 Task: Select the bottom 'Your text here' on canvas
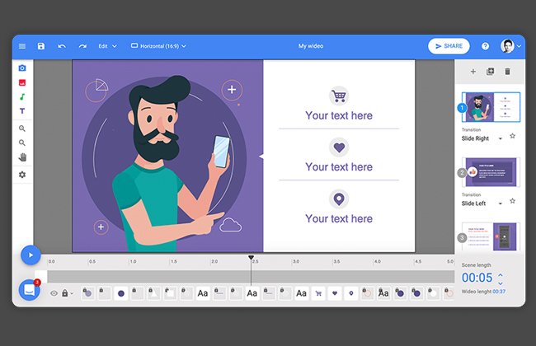coord(339,218)
